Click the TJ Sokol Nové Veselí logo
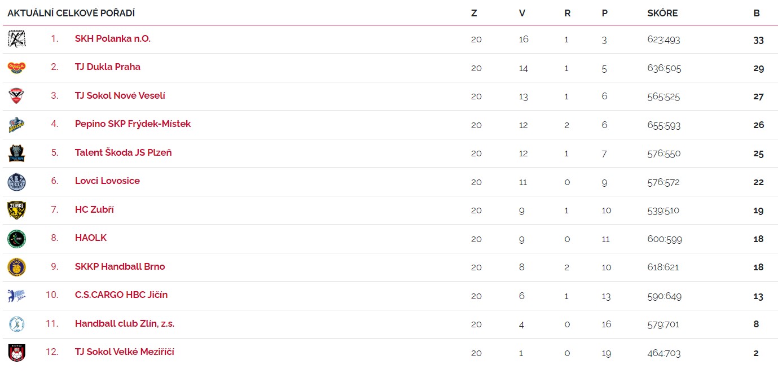 (x=16, y=96)
